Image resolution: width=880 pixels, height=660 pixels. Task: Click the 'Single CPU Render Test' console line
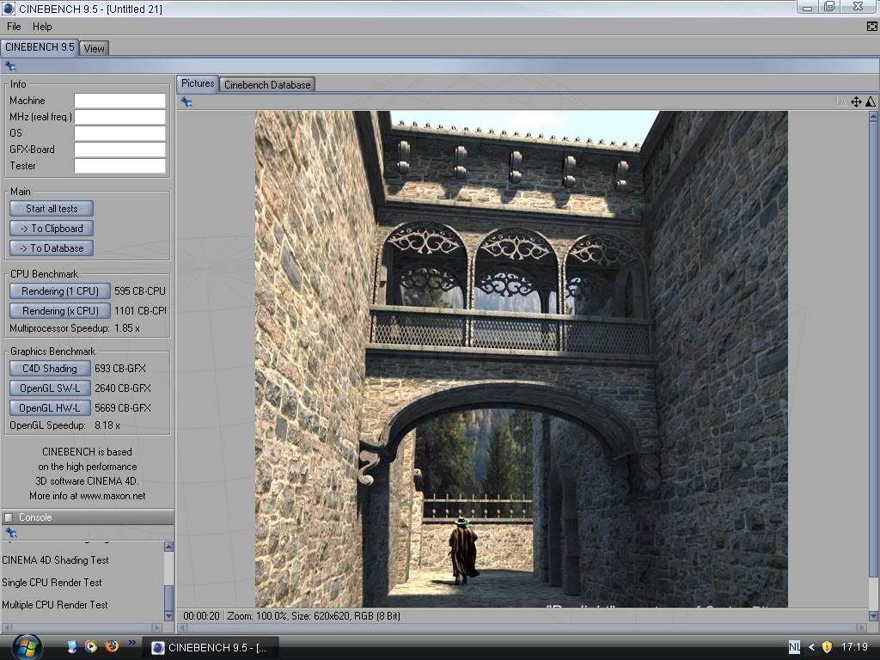52,583
